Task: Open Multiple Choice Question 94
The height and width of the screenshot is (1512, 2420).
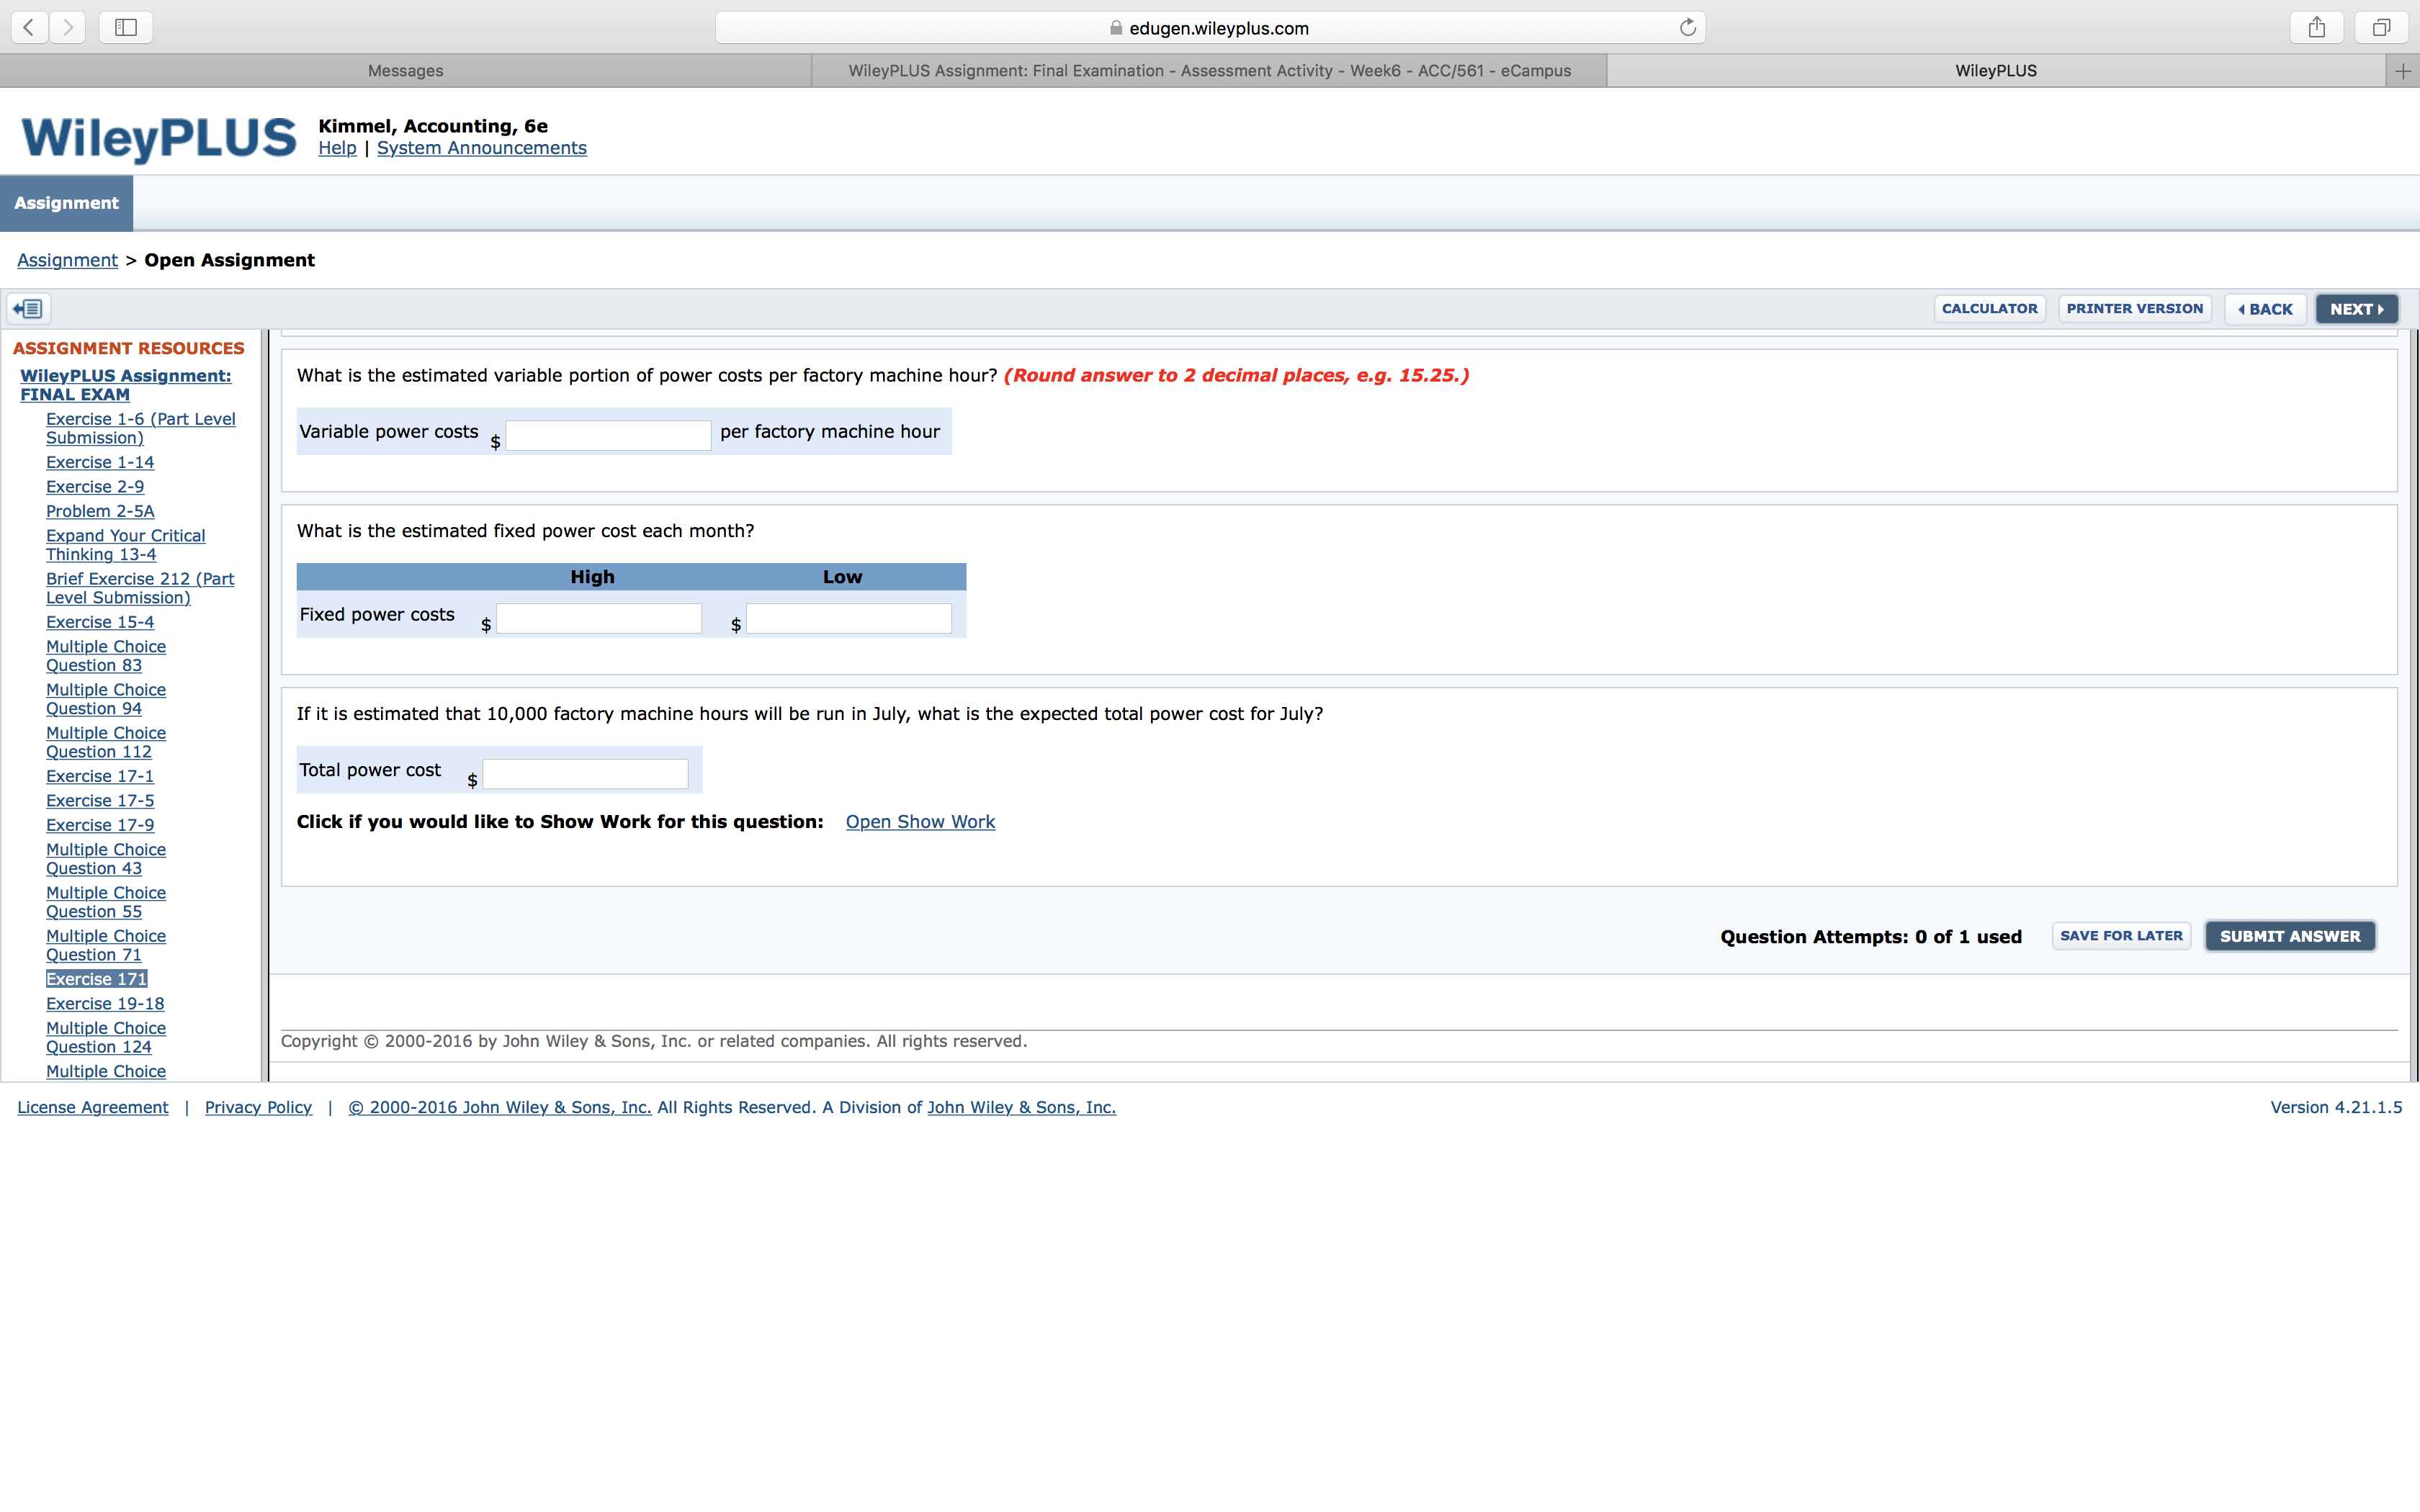Action: (x=106, y=699)
